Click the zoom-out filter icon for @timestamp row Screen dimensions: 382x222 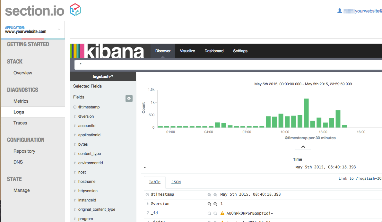215,194
